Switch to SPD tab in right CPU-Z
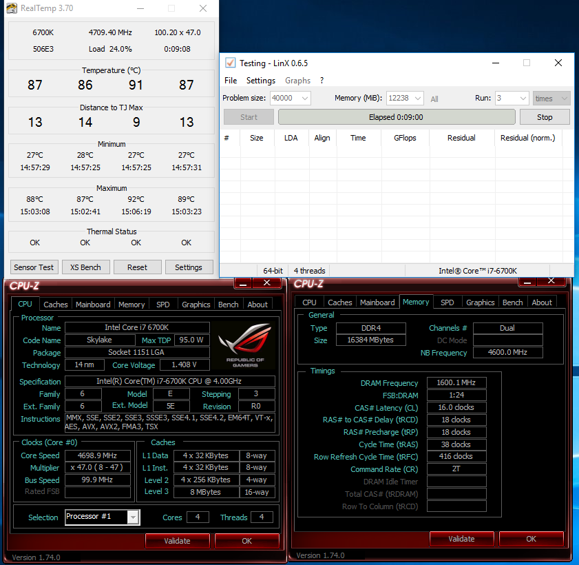This screenshot has width=579, height=565. [448, 302]
